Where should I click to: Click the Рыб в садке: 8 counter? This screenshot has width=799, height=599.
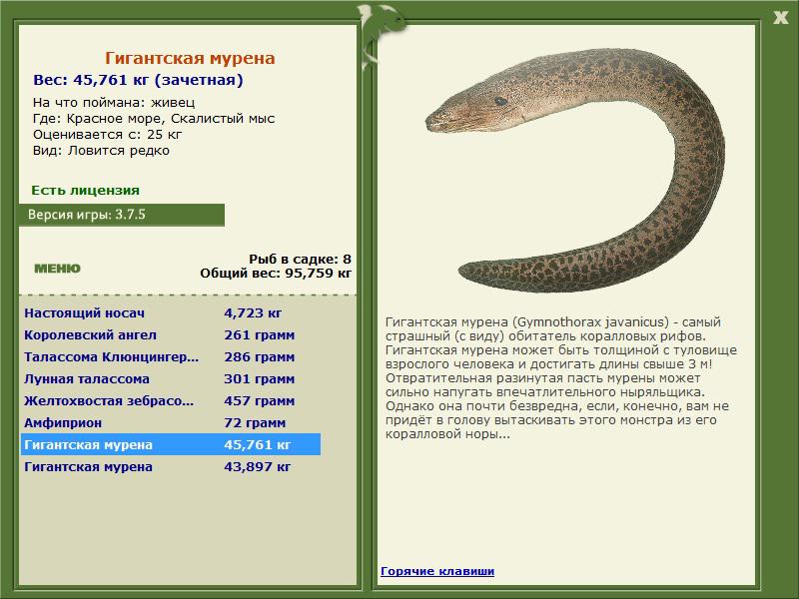301,259
